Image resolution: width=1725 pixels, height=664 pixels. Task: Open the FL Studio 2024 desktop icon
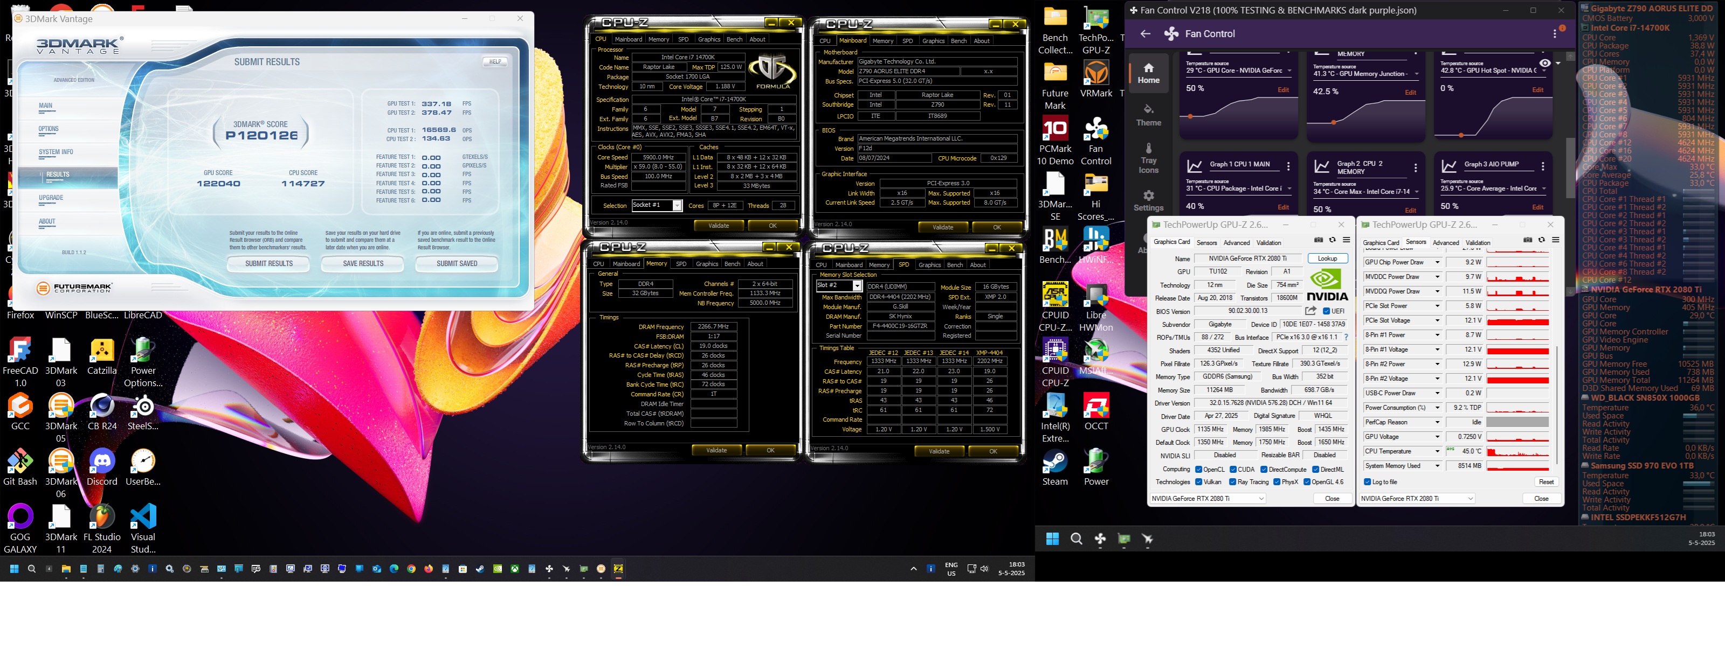[102, 529]
